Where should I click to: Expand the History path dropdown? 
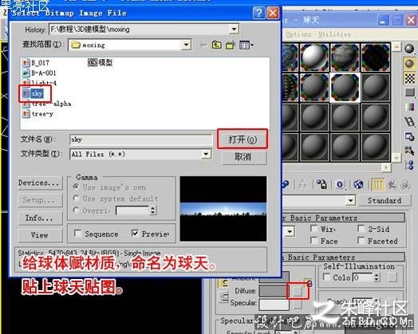coord(234,29)
